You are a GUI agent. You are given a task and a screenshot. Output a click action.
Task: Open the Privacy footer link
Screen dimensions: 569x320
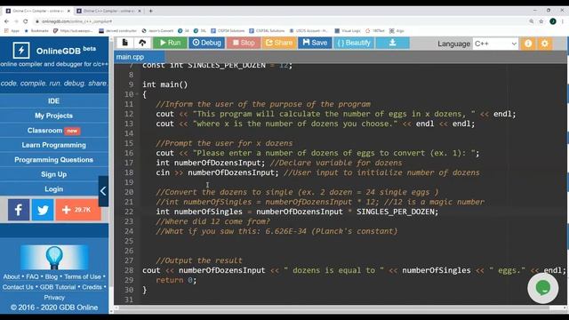click(54, 297)
